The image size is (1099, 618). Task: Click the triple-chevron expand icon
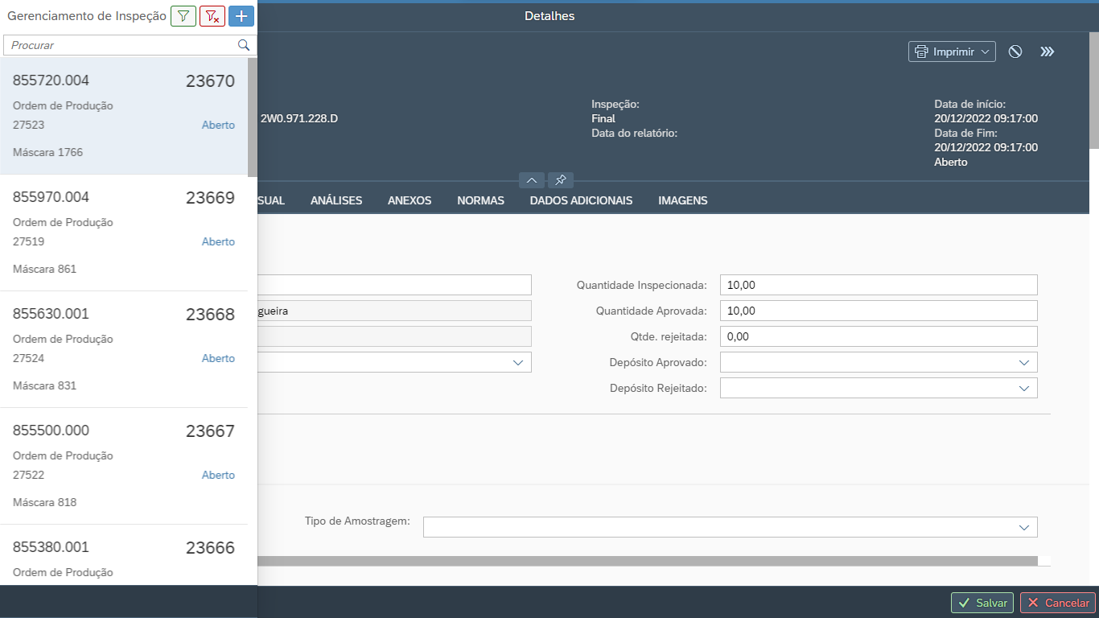coord(1047,51)
